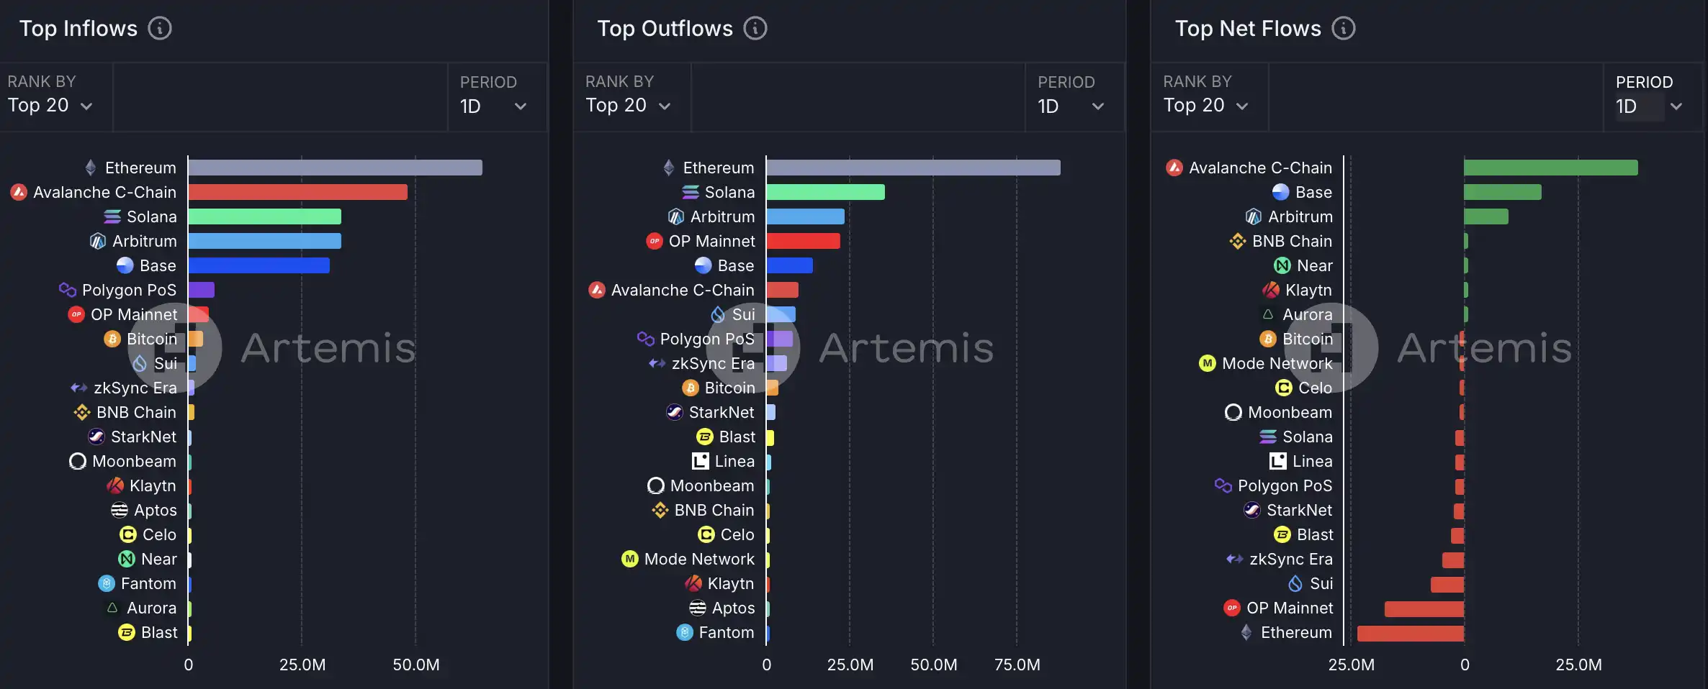Click the Near logo in Top Net Flows
The width and height of the screenshot is (1708, 689).
pyautogui.click(x=1282, y=266)
